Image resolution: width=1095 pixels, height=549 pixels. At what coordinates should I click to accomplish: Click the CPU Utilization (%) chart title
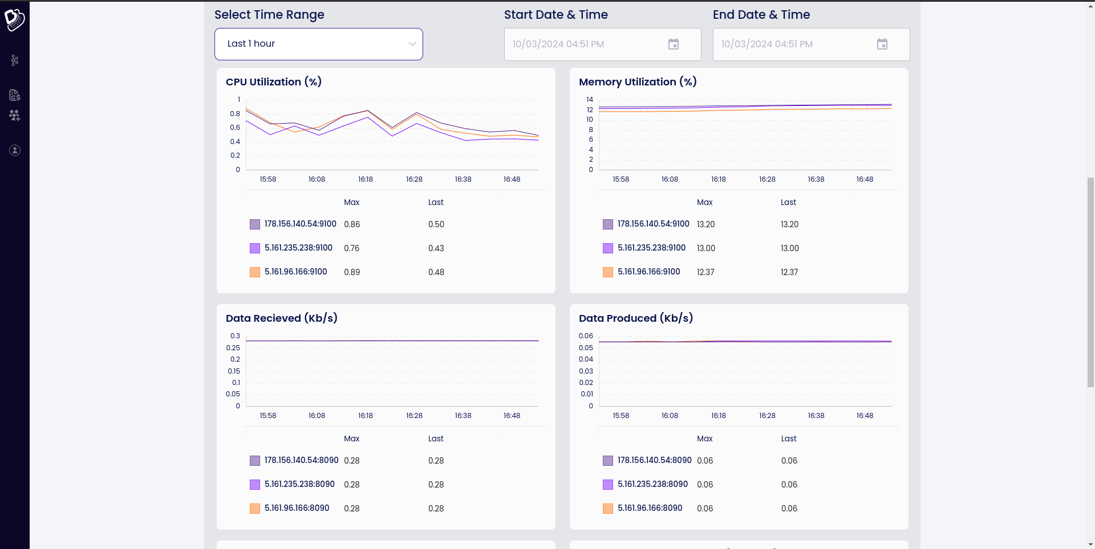pyautogui.click(x=274, y=82)
